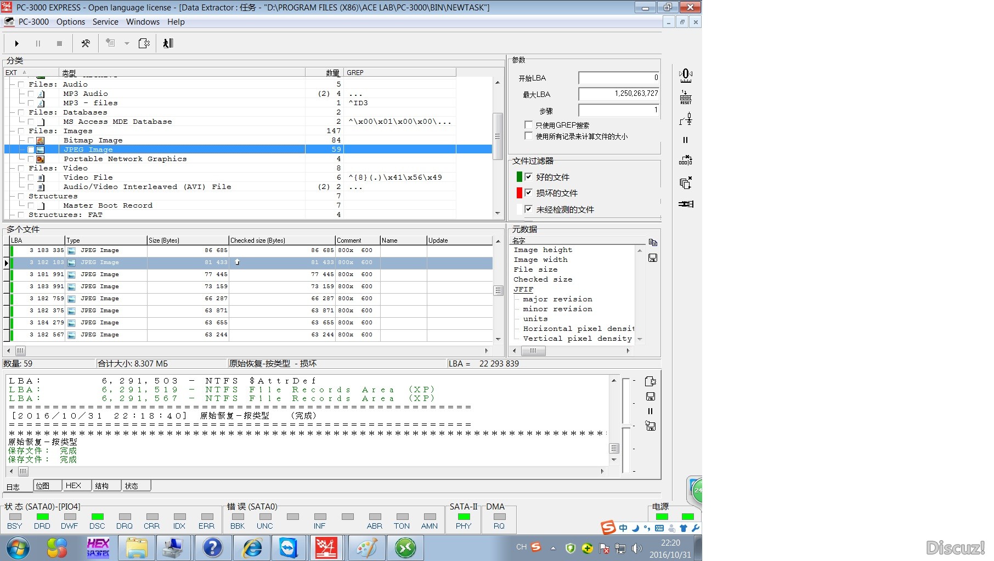
Task: Collapse the Files: Images tree node
Action: pos(13,131)
